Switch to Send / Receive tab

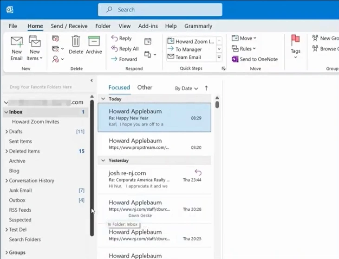(69, 26)
